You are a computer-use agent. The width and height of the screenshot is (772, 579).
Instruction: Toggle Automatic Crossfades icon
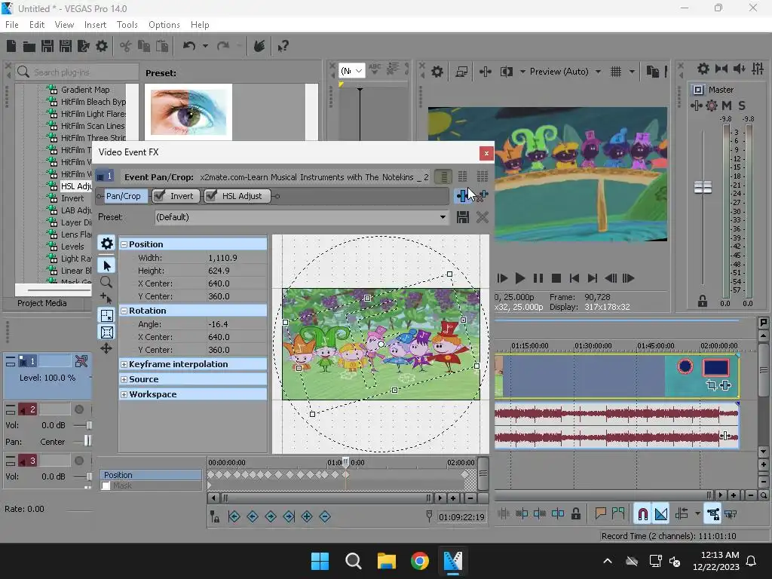tap(661, 514)
